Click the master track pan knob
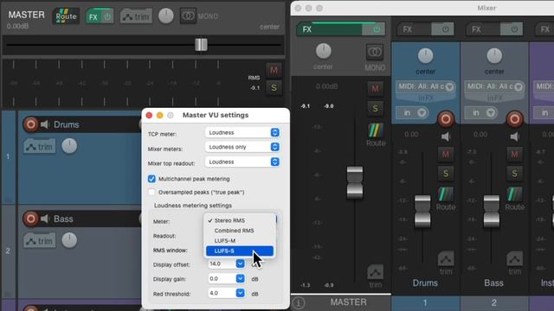 pos(166,16)
